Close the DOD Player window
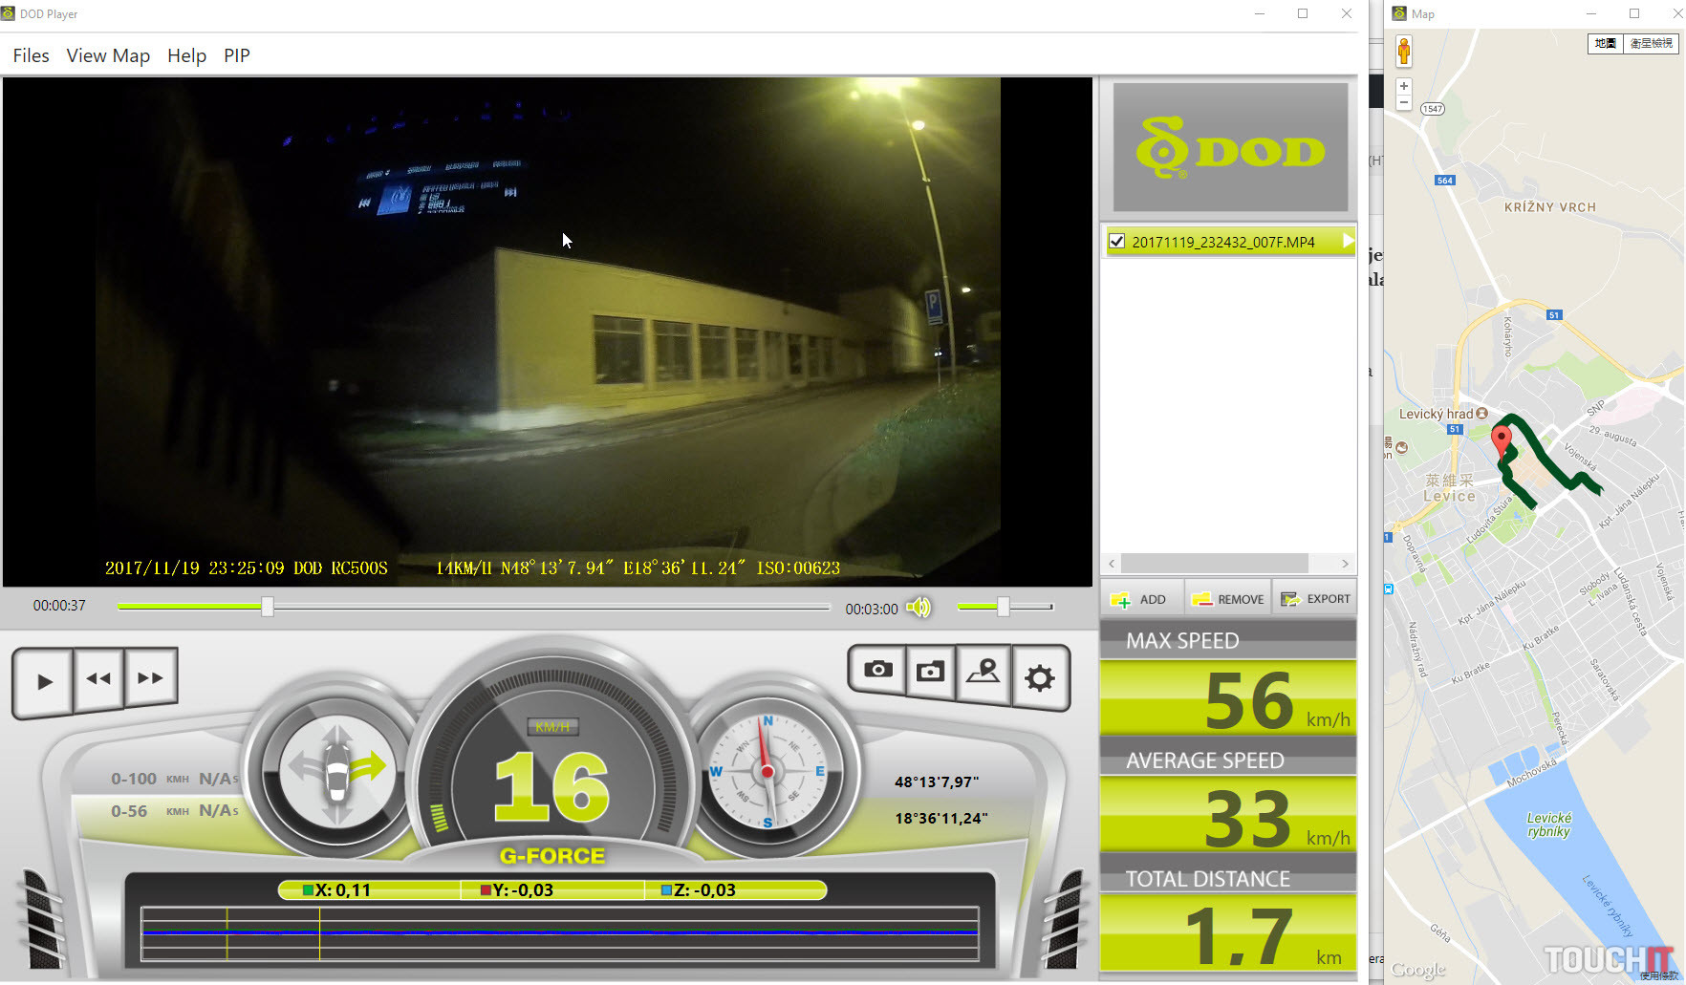This screenshot has height=985, width=1686. (1347, 13)
